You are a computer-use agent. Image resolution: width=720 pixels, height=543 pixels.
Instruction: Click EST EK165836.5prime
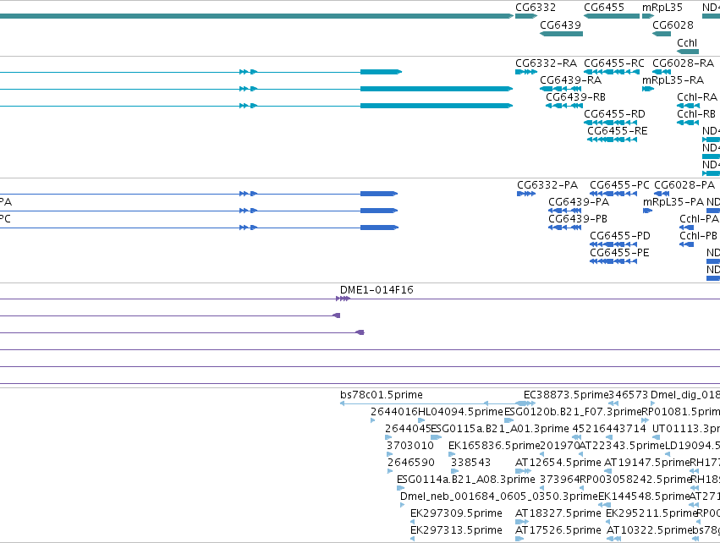pos(494,446)
